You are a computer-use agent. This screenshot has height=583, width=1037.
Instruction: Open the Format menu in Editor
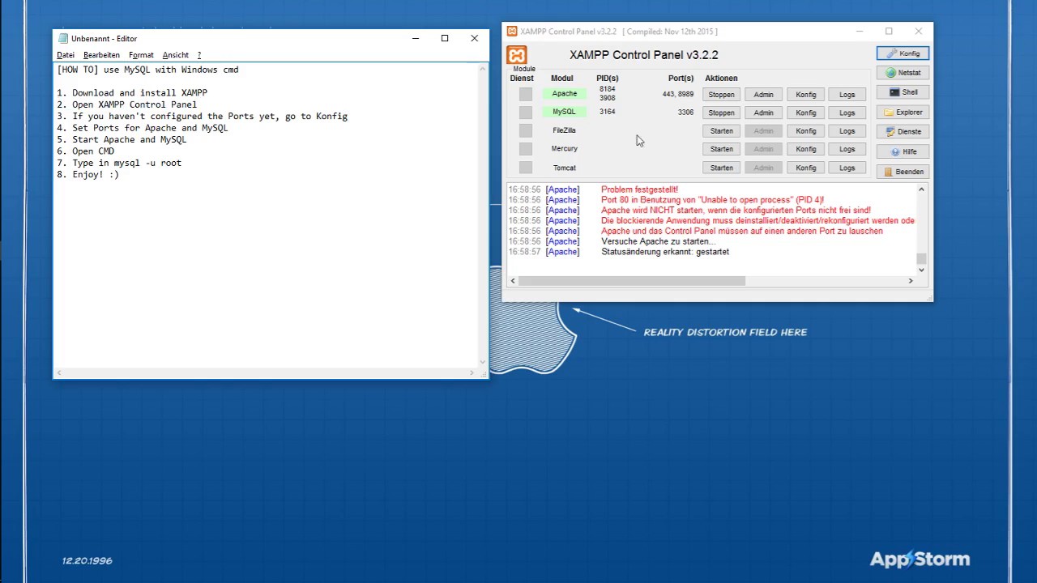pyautogui.click(x=141, y=55)
